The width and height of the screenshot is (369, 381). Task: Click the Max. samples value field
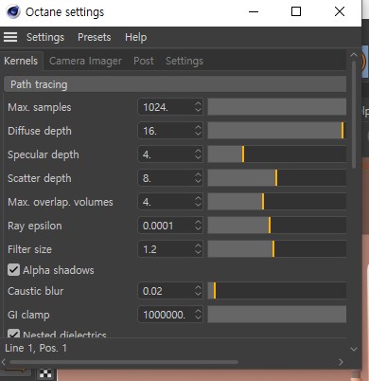pyautogui.click(x=166, y=107)
